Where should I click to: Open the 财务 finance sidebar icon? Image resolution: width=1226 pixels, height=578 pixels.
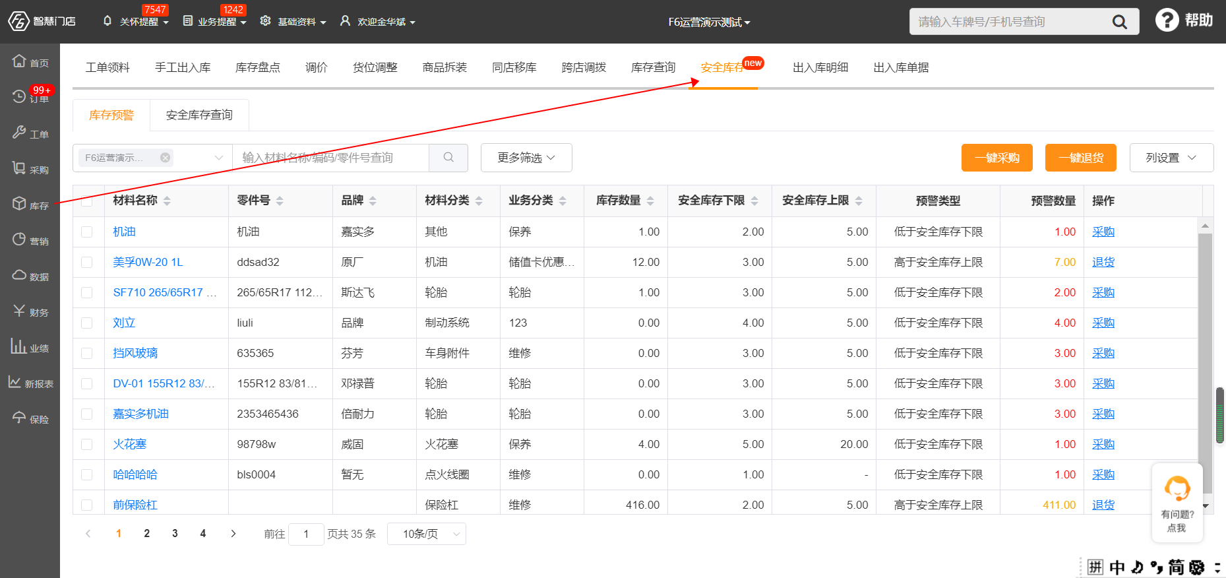coord(20,310)
